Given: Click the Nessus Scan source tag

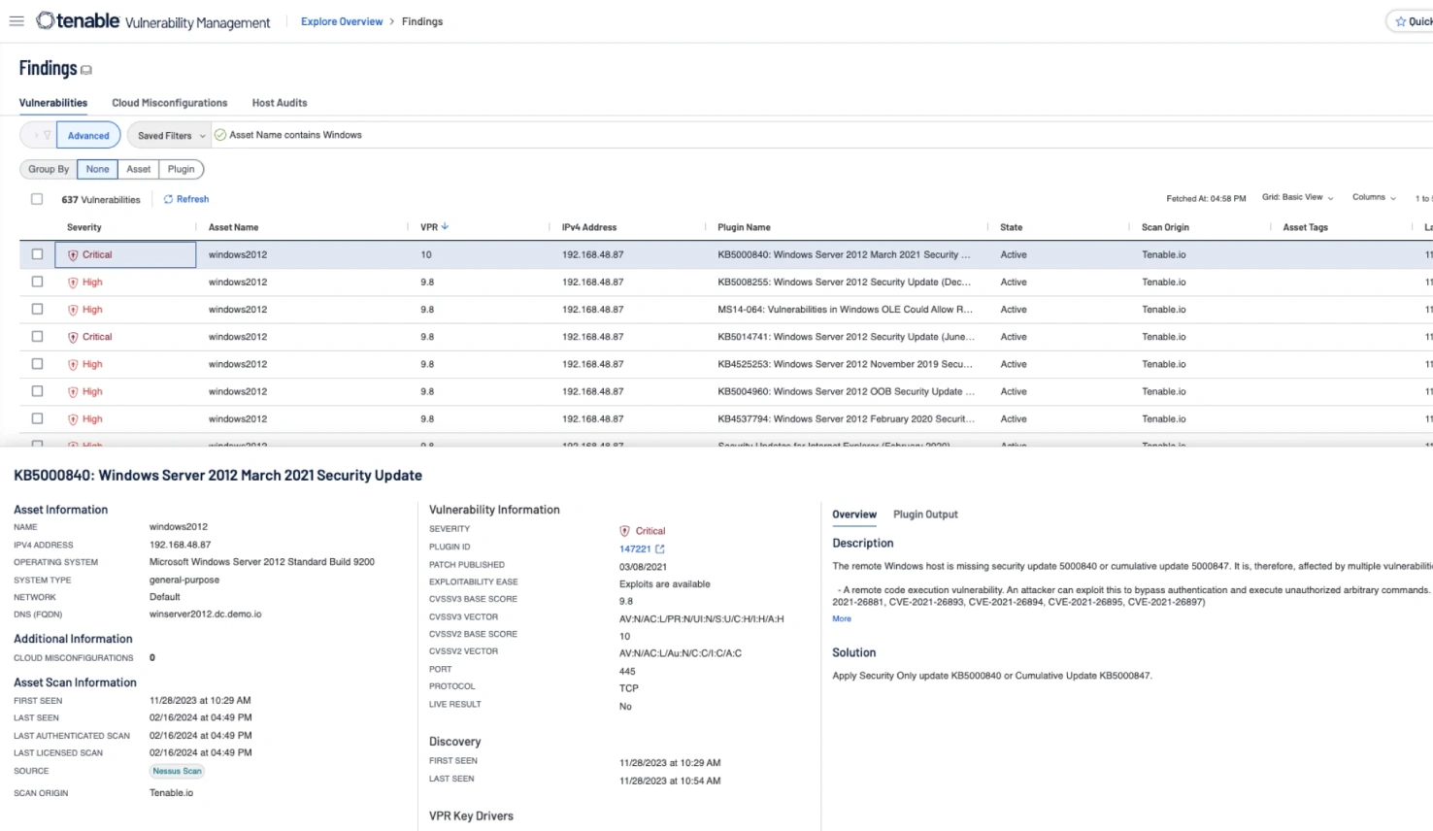Looking at the screenshot, I should coord(178,771).
